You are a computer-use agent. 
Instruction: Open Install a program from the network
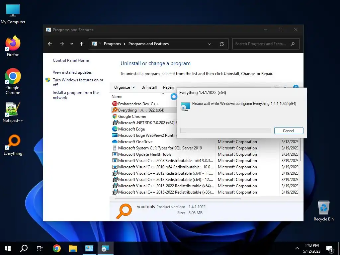coord(76,95)
